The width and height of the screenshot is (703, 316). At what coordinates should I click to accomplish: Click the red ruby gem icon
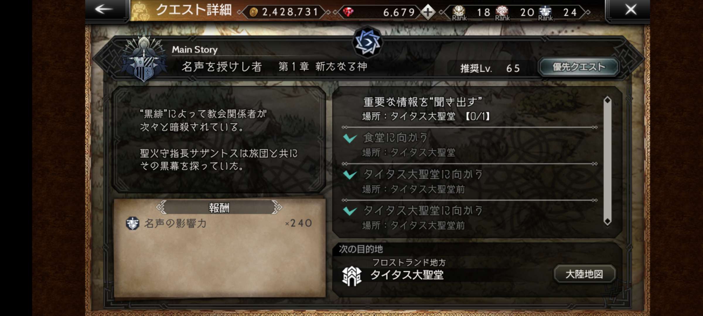pos(348,12)
